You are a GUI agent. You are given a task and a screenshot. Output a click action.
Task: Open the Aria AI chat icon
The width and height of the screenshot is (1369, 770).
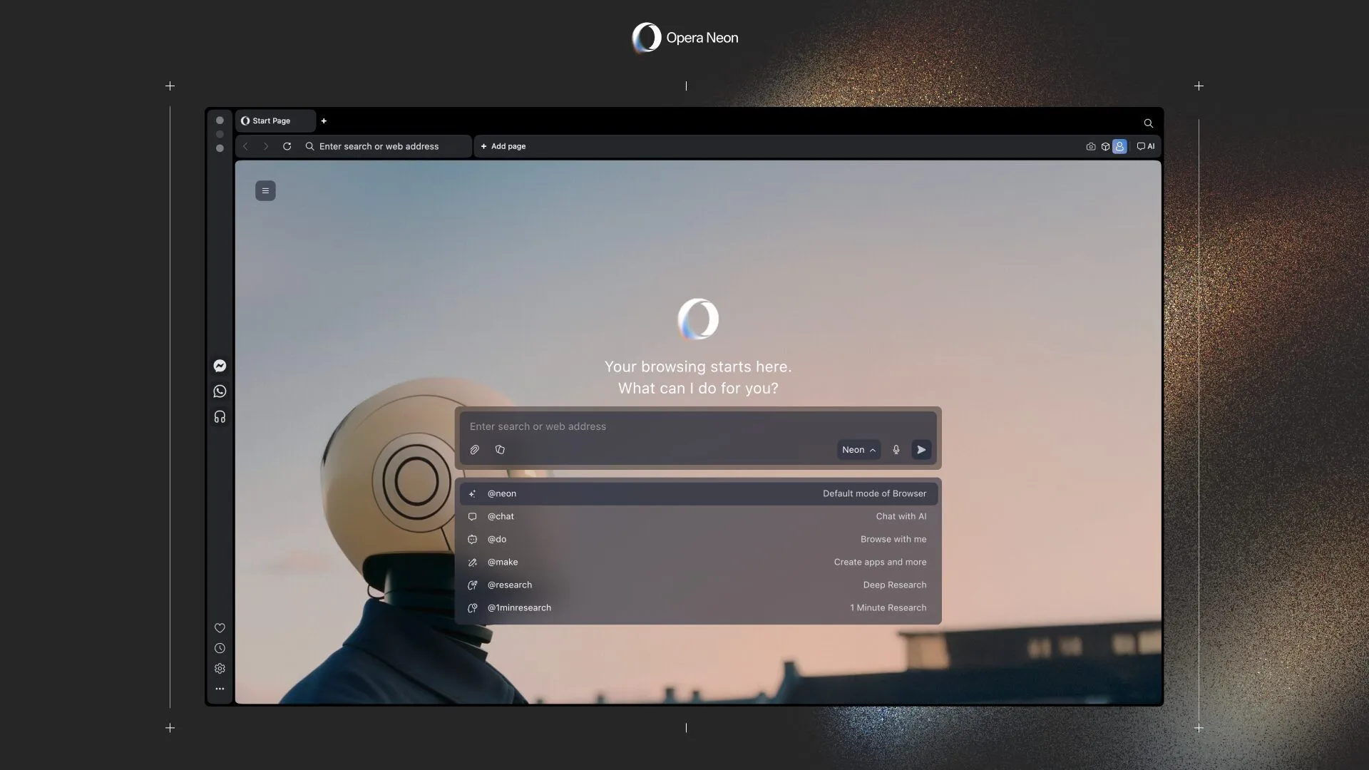pos(1144,146)
